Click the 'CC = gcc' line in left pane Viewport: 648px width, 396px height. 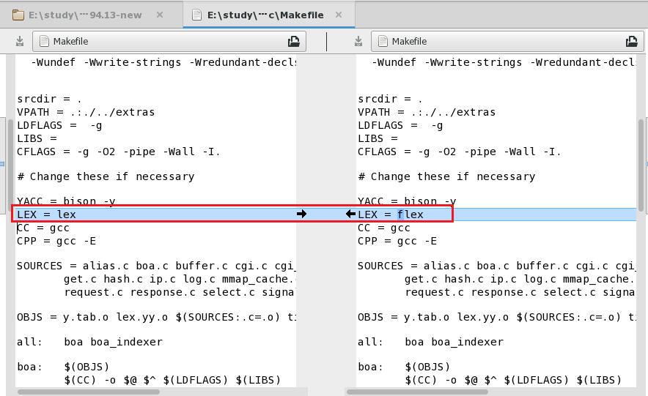[x=44, y=228]
